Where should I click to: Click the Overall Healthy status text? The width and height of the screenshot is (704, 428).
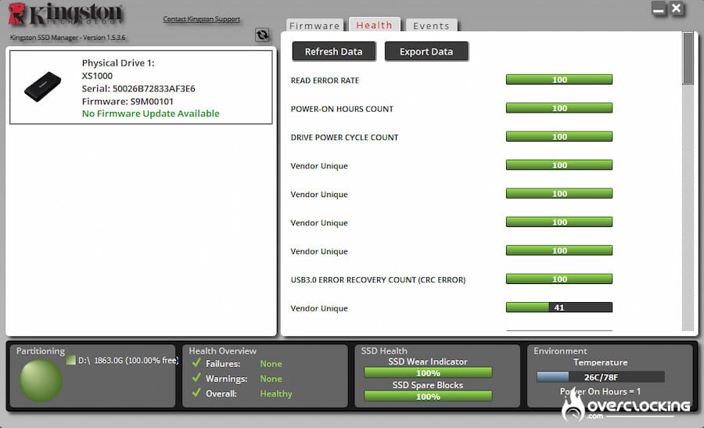click(276, 394)
